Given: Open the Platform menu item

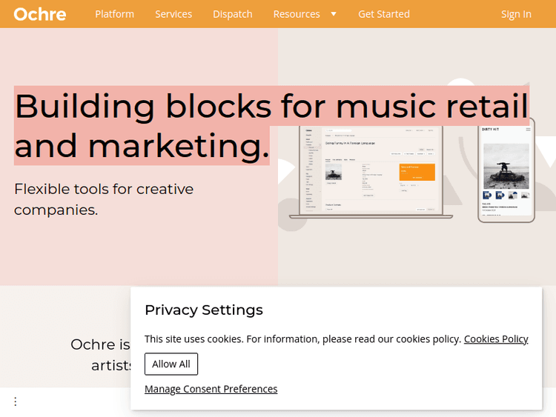Looking at the screenshot, I should pyautogui.click(x=115, y=14).
